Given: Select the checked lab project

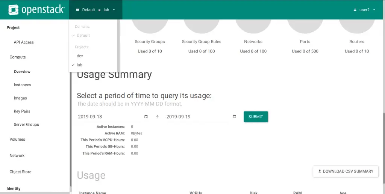Looking at the screenshot, I should click(x=79, y=65).
